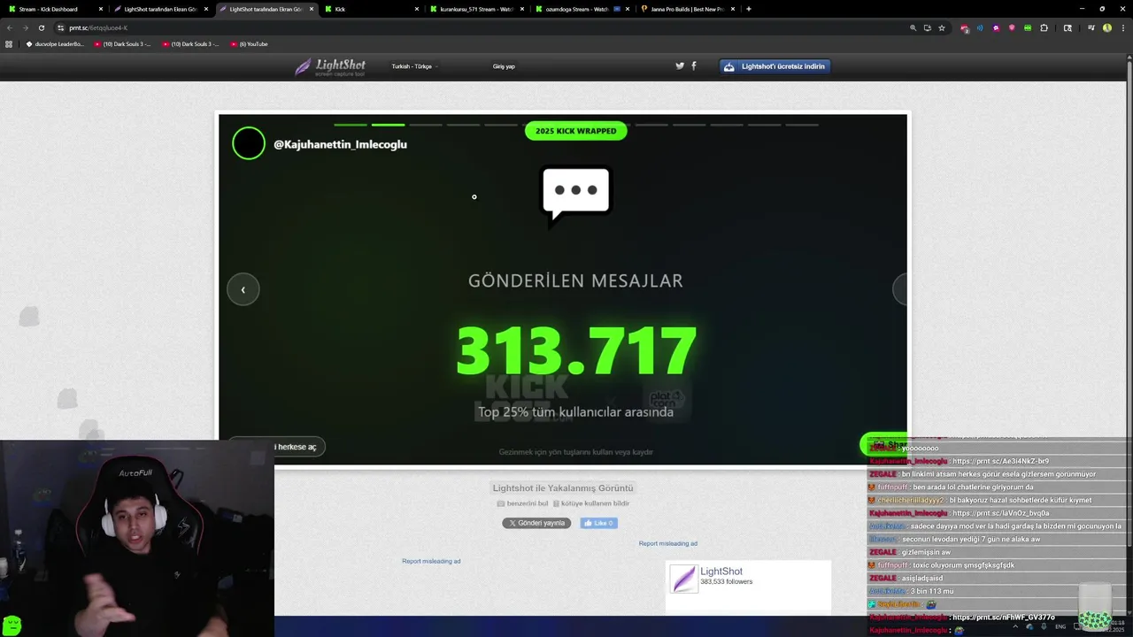
Task: Click the LightShot page thumbnail logo
Action: (x=684, y=579)
